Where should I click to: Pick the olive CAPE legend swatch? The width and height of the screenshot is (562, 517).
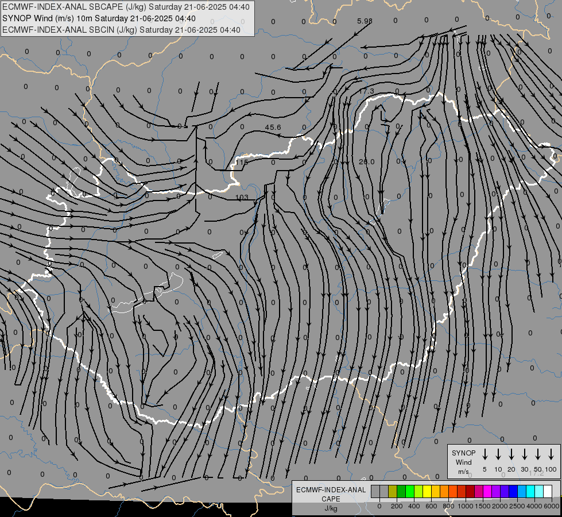coord(393,492)
